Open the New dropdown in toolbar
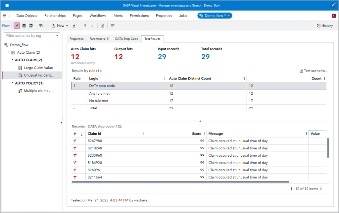Viewport: 339px width, 213px height. (x=60, y=26)
